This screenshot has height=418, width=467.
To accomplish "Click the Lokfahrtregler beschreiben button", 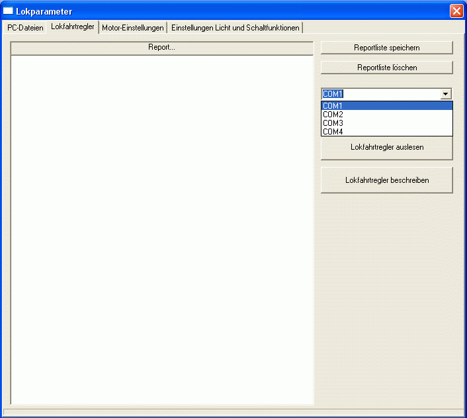I will pos(386,180).
